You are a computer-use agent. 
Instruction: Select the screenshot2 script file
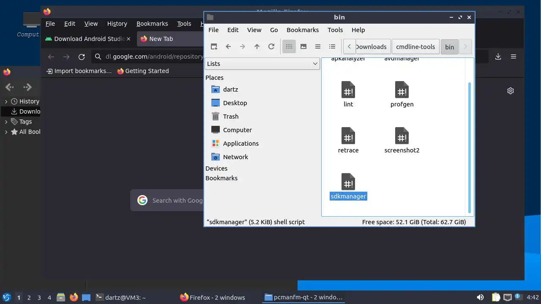402,141
